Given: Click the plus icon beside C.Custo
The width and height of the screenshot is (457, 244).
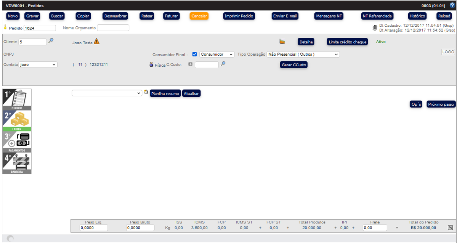Looking at the screenshot, I should [190, 64].
